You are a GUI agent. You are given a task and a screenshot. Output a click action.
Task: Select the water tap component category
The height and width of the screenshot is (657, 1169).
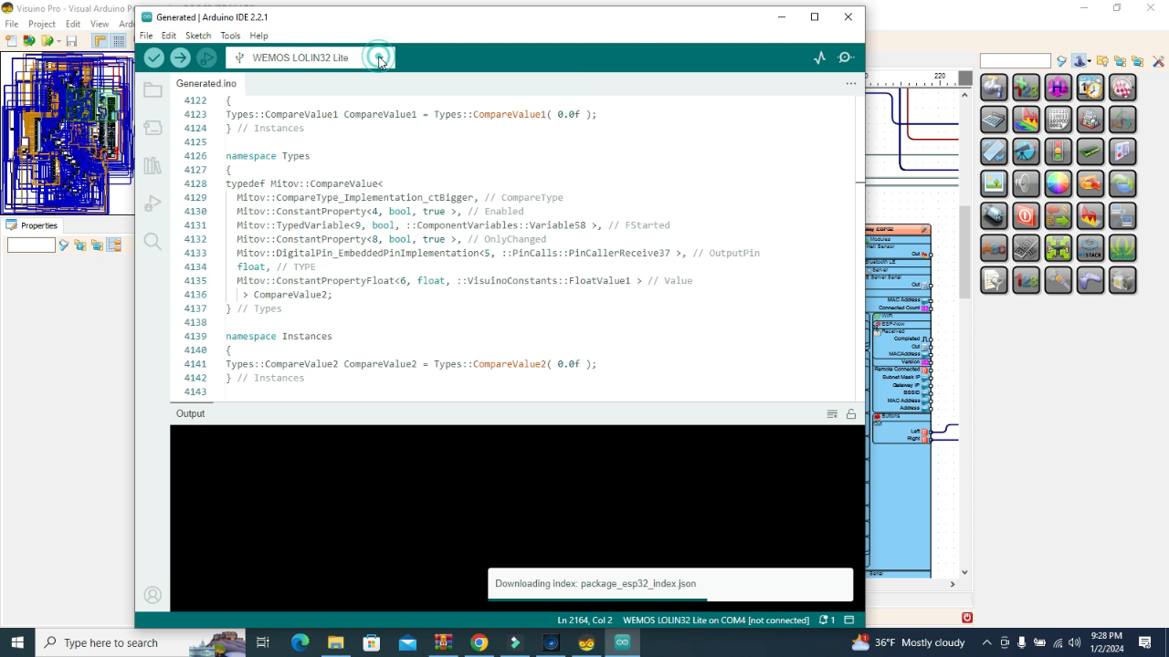pos(994,87)
